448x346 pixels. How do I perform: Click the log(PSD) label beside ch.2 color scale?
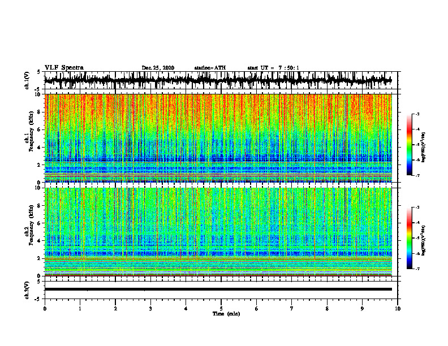(x=424, y=241)
